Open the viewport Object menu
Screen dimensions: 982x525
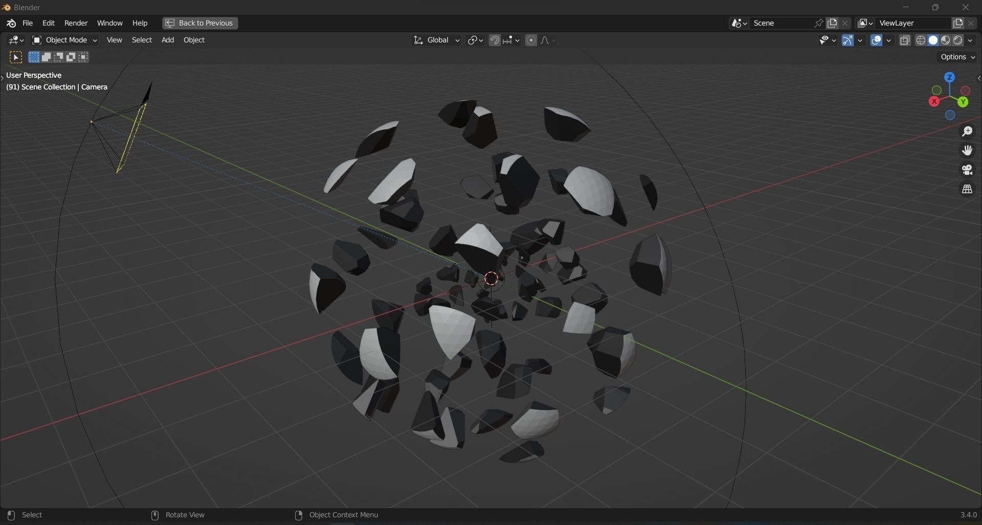[194, 40]
